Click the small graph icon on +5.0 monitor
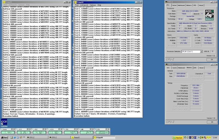This screenshot has height=140, width=219. [44, 129]
